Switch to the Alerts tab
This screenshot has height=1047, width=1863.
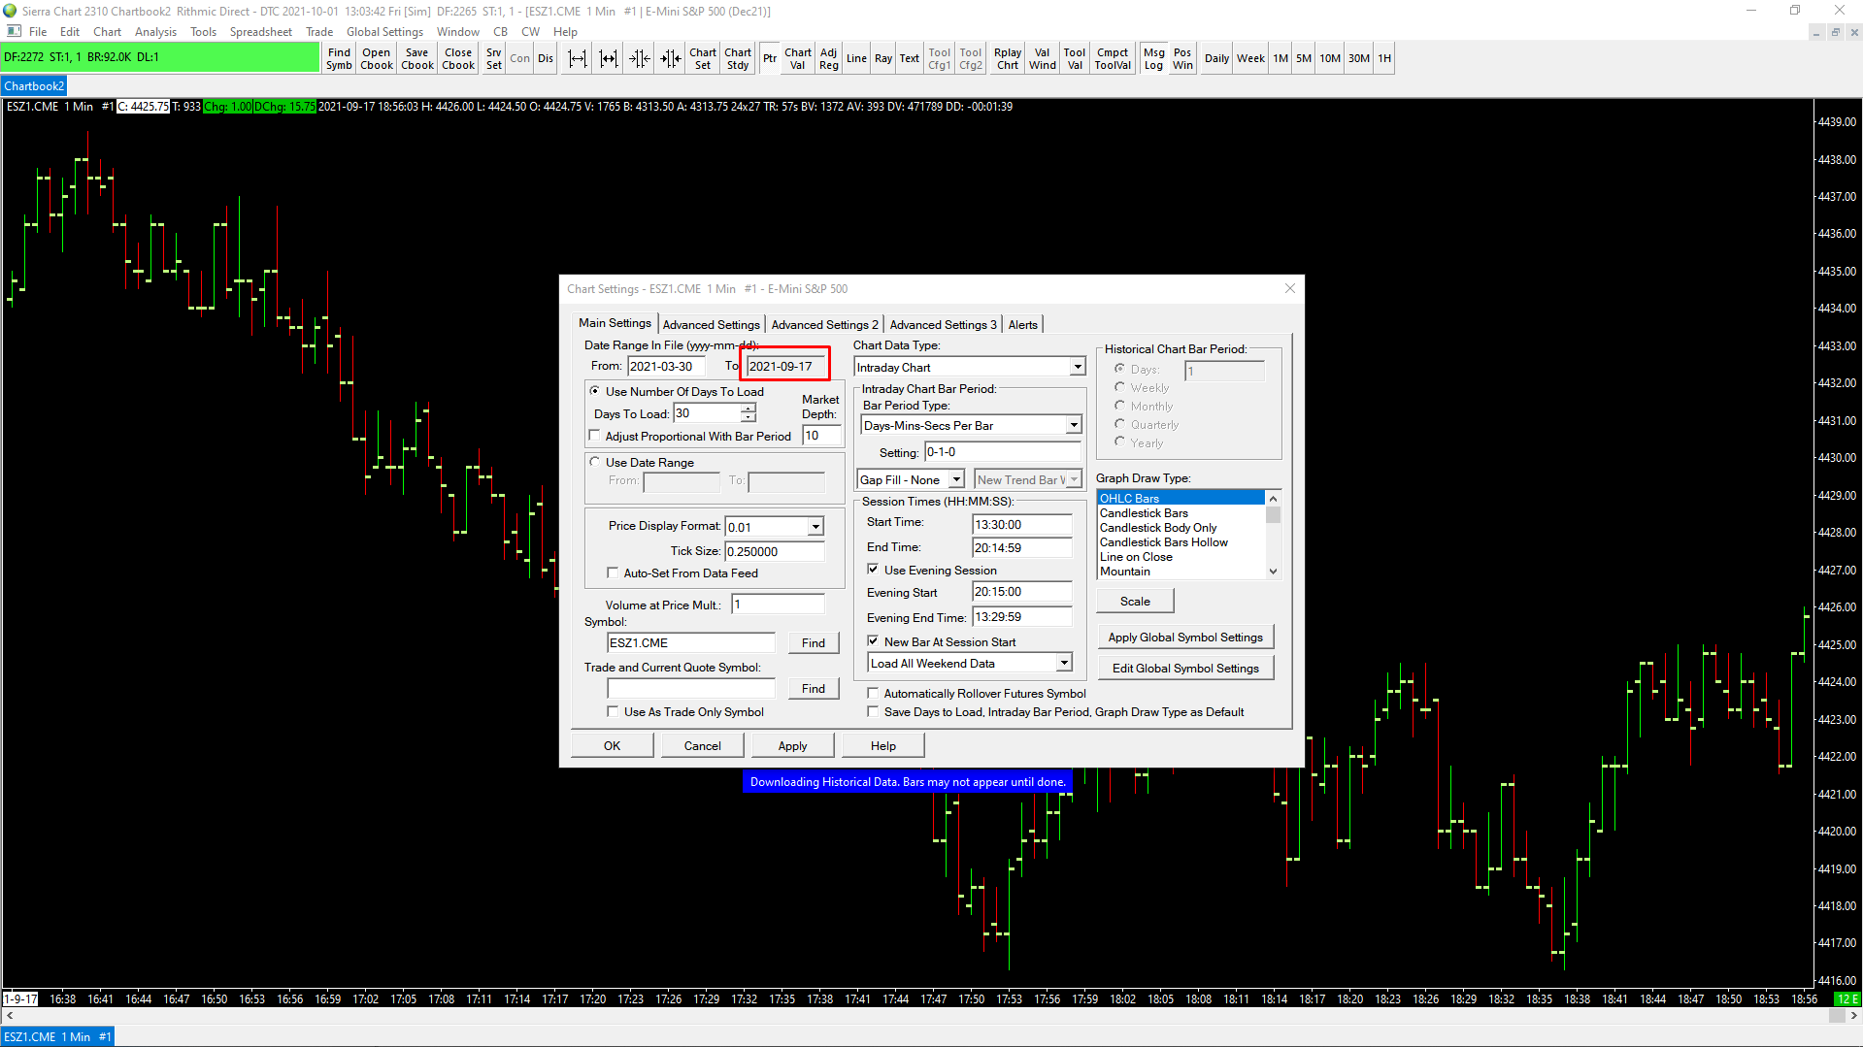tap(1023, 324)
